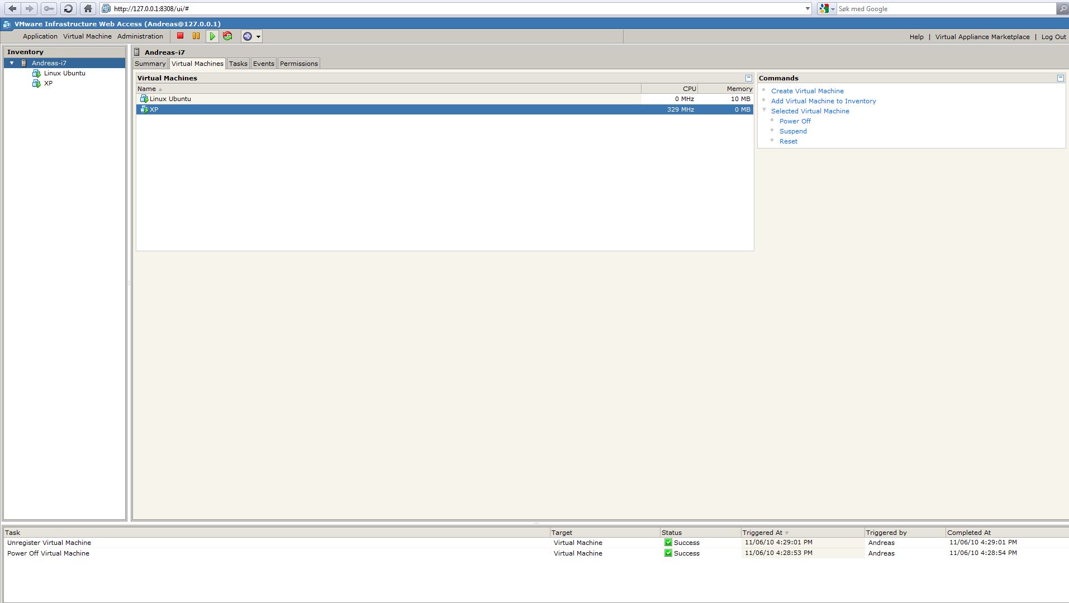1069x603 pixels.
Task: Open the Virtual Machine menu
Action: 87,36
